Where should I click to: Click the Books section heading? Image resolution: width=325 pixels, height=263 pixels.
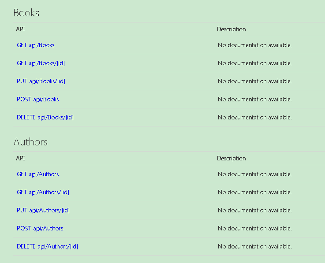click(26, 13)
